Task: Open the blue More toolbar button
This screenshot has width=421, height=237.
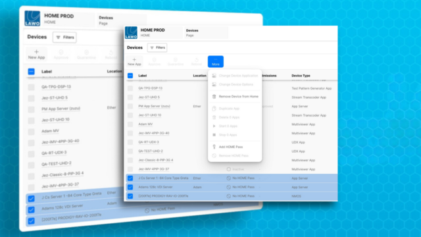Action: coord(216,61)
